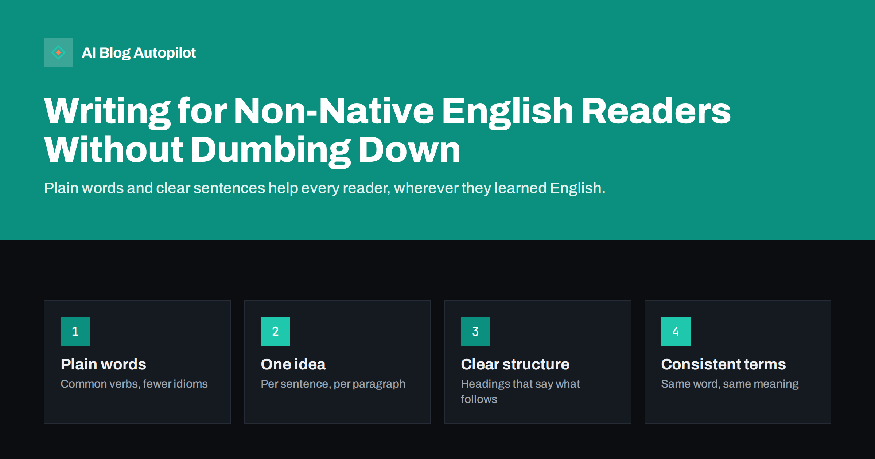875x459 pixels.
Task: Select the Plain words card title
Action: pos(104,364)
